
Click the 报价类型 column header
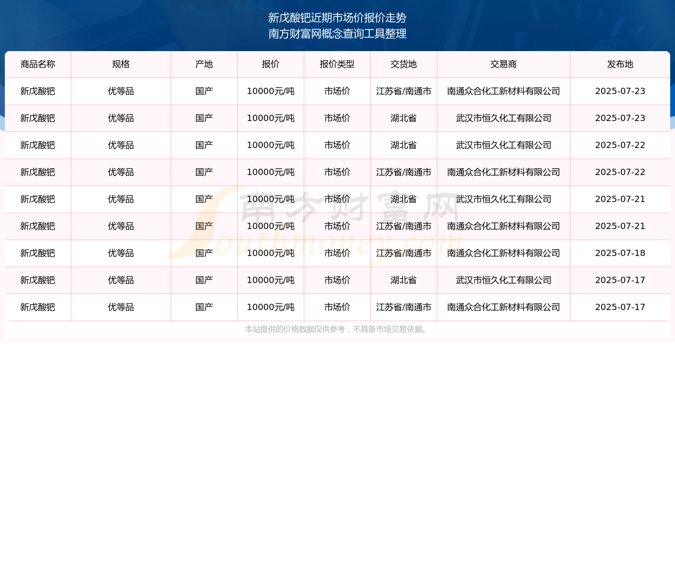[x=337, y=65]
